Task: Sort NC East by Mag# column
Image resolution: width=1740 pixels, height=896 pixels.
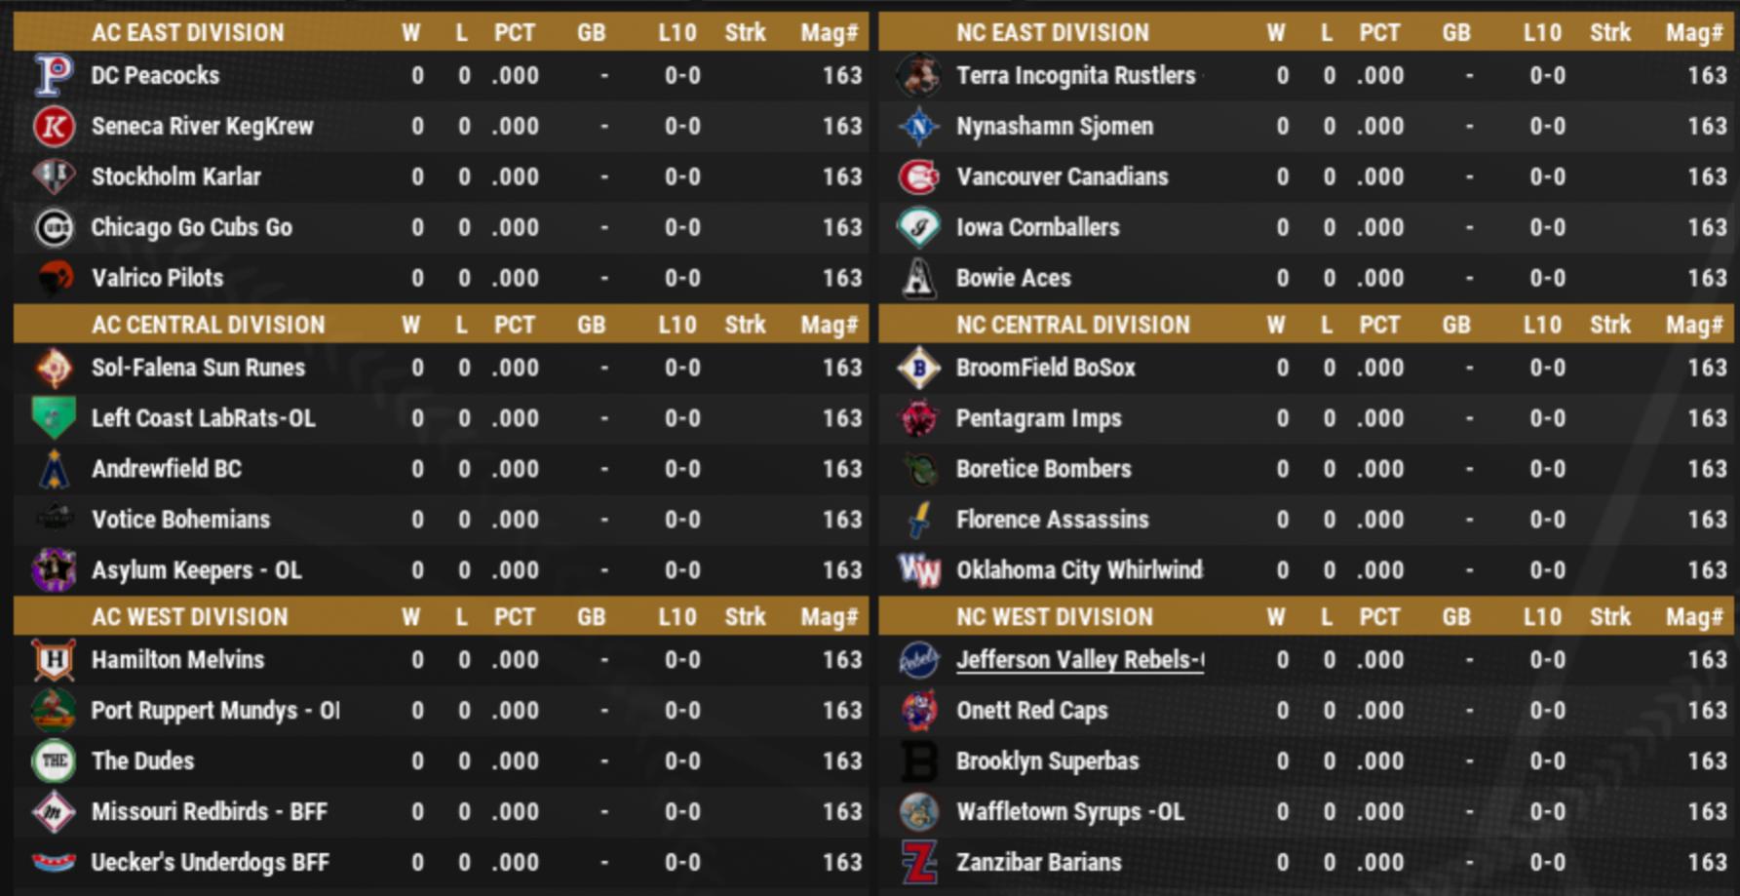Action: (1693, 32)
